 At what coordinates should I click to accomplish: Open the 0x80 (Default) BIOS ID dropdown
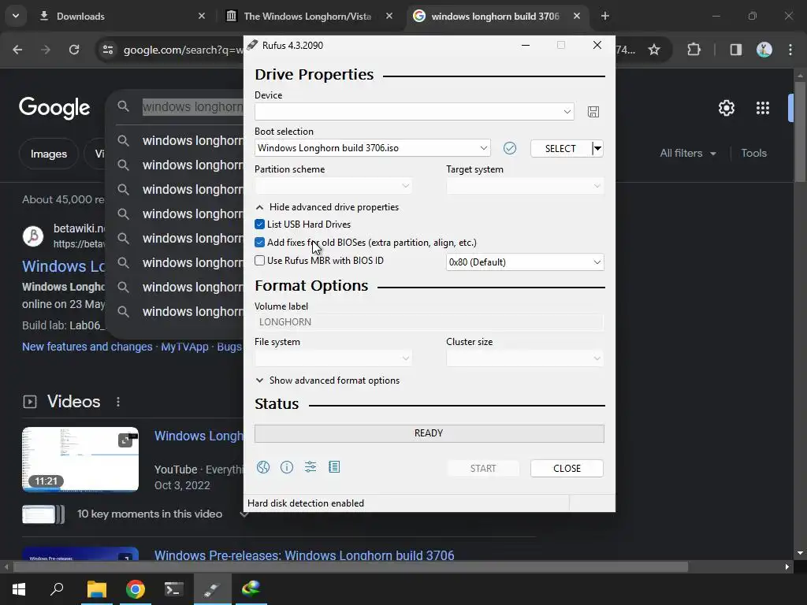coord(525,262)
